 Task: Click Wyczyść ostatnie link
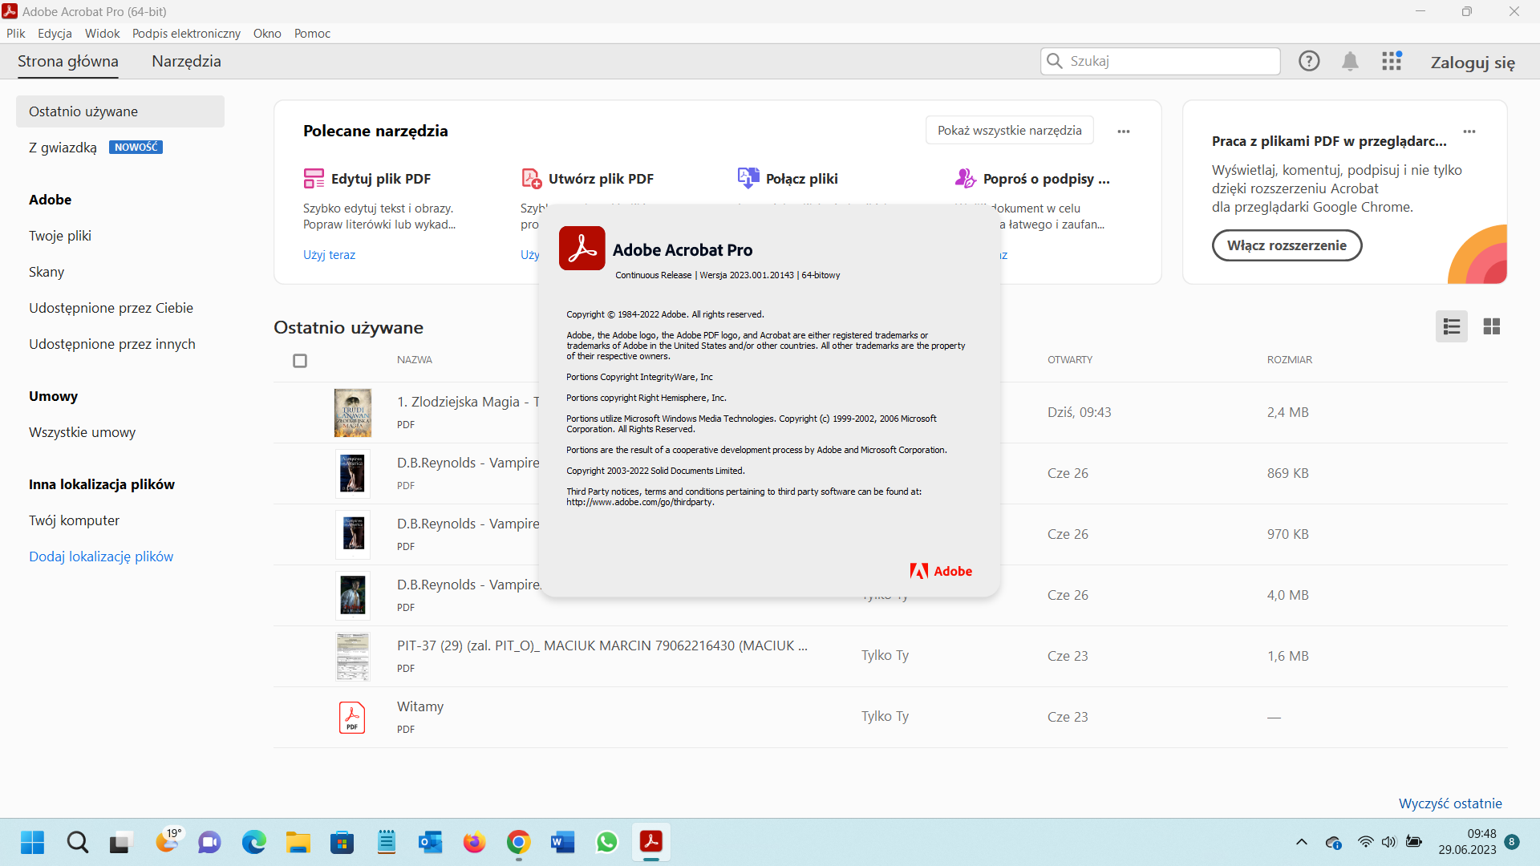[1450, 803]
